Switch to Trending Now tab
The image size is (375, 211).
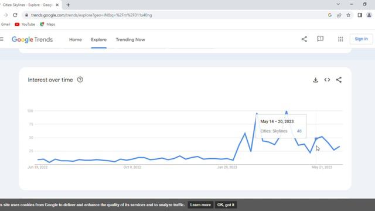130,40
